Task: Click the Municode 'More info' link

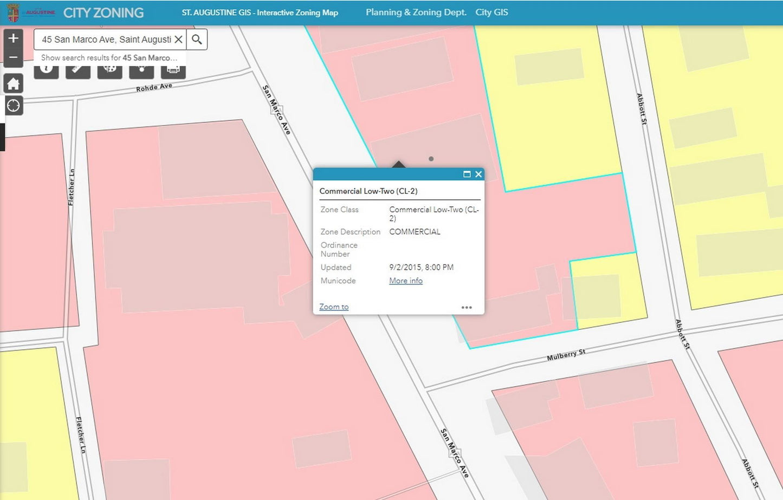Action: coord(406,281)
